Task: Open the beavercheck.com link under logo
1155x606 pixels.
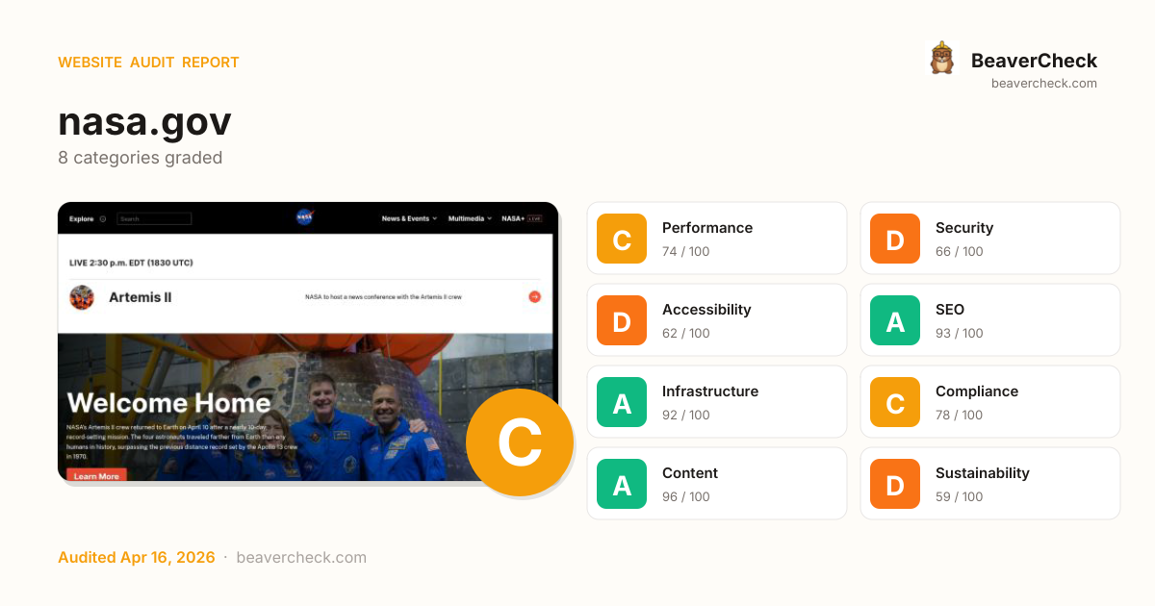Action: (1044, 83)
